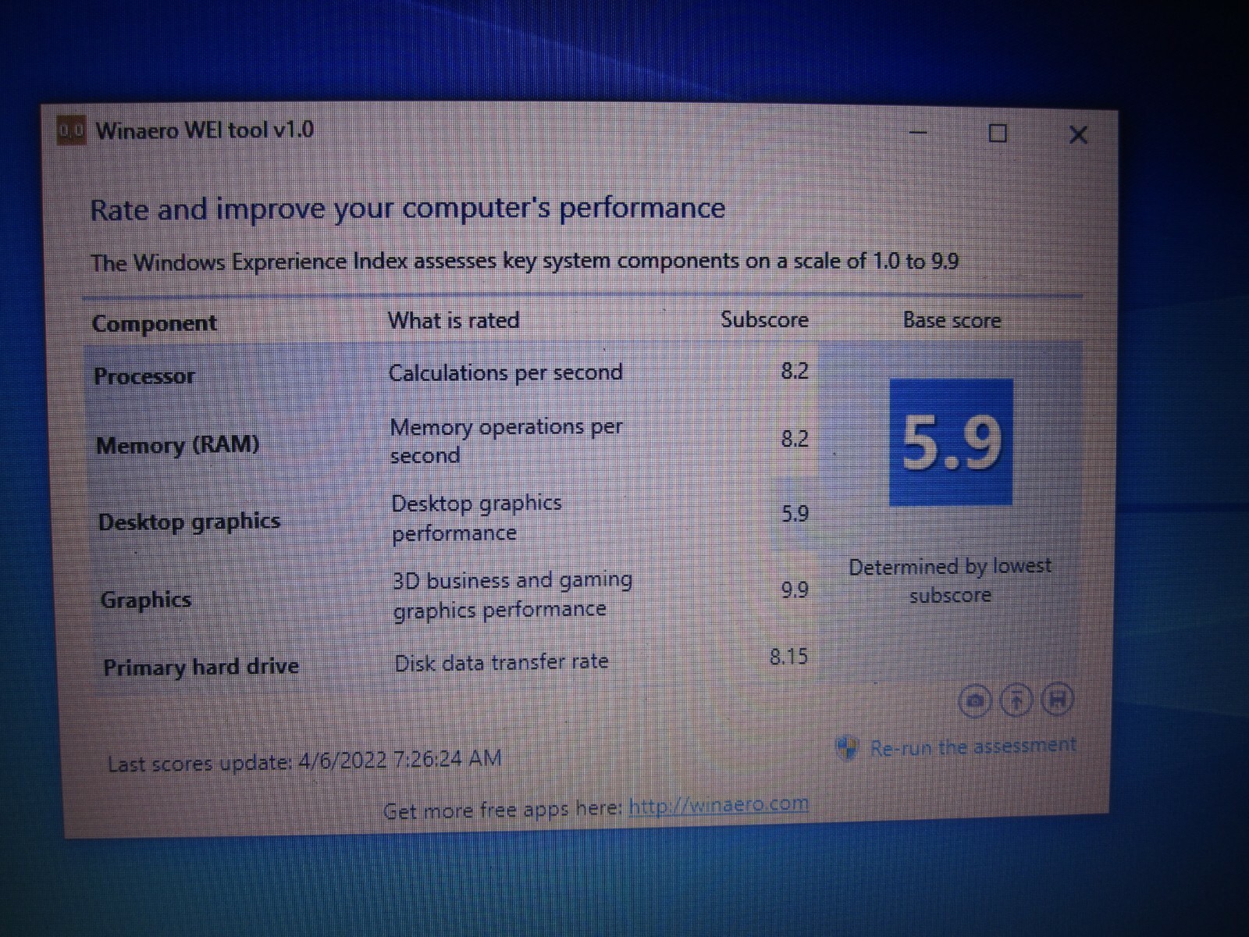Click Determined by lowest subscore text
The width and height of the screenshot is (1249, 937).
pyautogui.click(x=950, y=580)
